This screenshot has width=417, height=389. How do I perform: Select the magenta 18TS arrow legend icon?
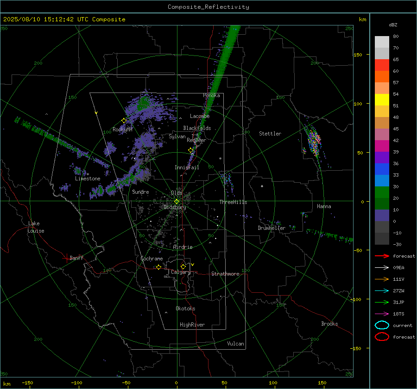pyautogui.click(x=382, y=314)
